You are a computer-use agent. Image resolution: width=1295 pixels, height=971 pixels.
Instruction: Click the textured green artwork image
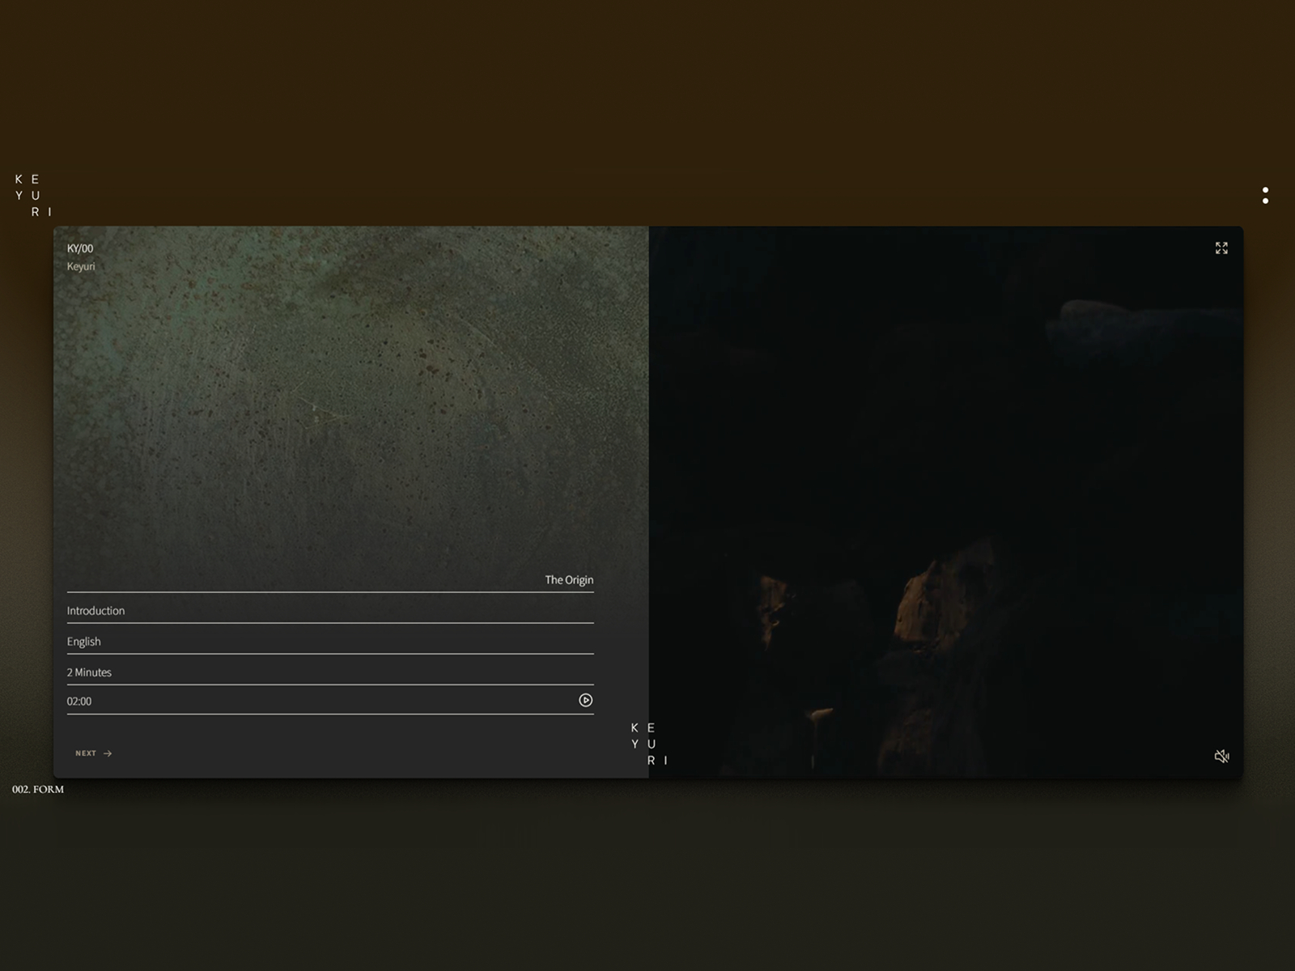point(351,396)
